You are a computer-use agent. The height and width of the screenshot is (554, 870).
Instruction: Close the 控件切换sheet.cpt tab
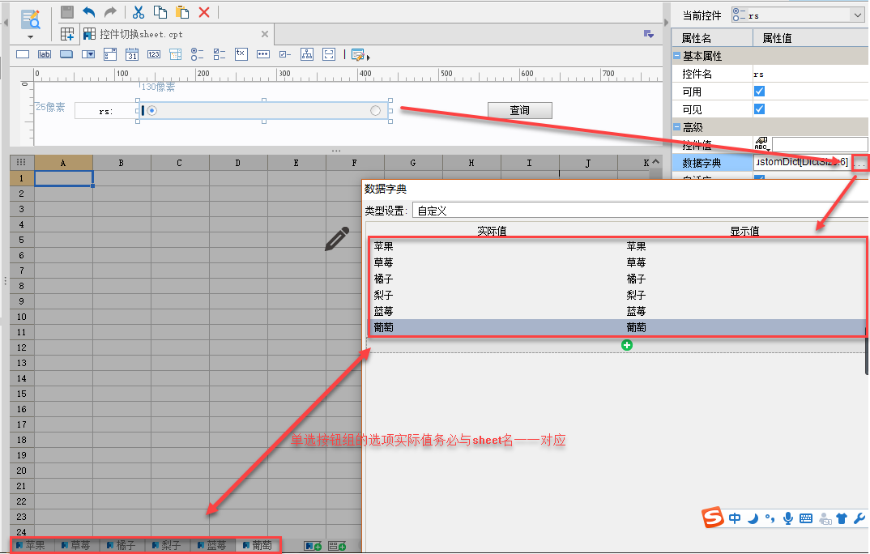(x=265, y=34)
